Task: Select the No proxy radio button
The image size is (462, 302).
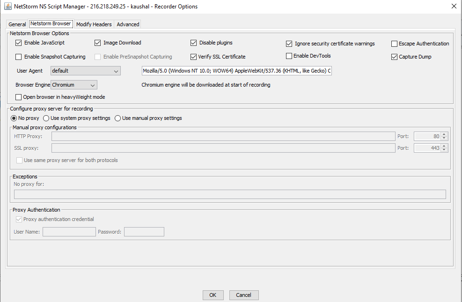Action: pyautogui.click(x=14, y=118)
